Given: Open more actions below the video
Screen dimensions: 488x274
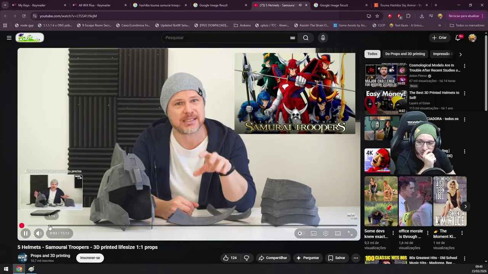Looking at the screenshot, I should [356, 258].
